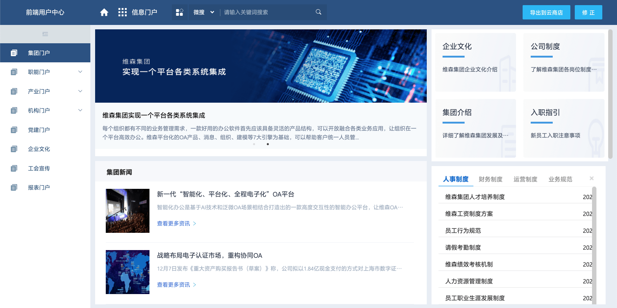This screenshot has width=617, height=308.
Task: Click the 机构门户 sidebar icon
Action: click(14, 110)
